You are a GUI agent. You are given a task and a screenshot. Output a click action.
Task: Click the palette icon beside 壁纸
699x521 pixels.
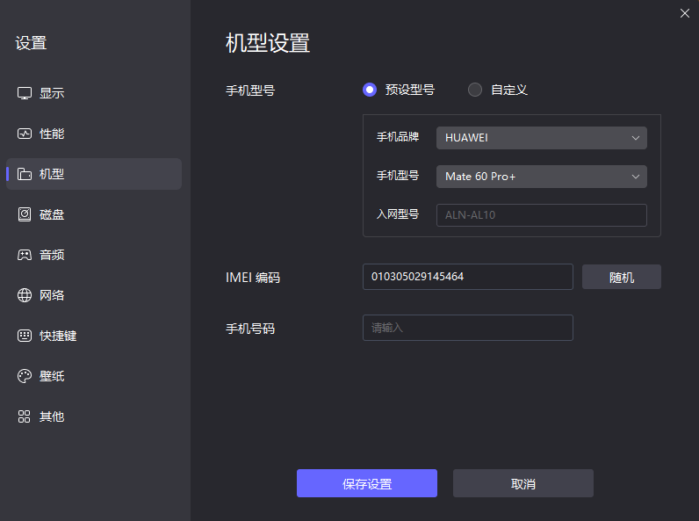click(25, 376)
